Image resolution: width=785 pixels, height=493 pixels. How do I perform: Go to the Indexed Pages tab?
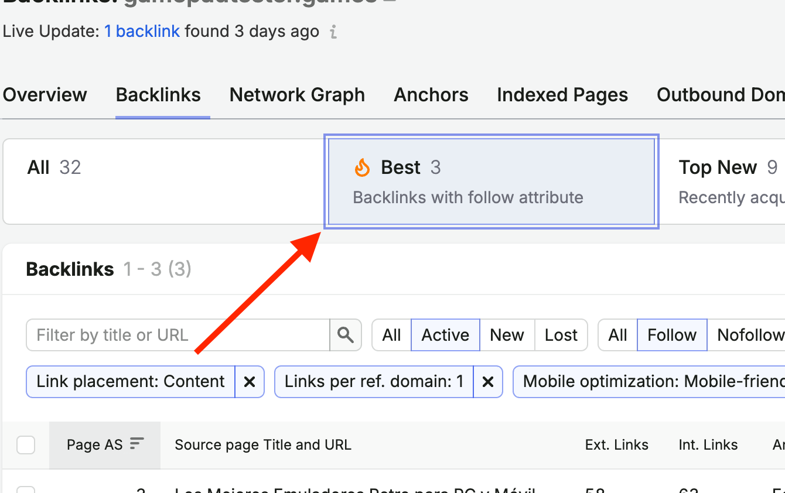(x=562, y=95)
